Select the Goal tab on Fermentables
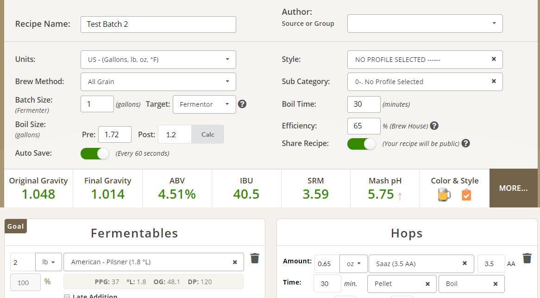 (16, 226)
